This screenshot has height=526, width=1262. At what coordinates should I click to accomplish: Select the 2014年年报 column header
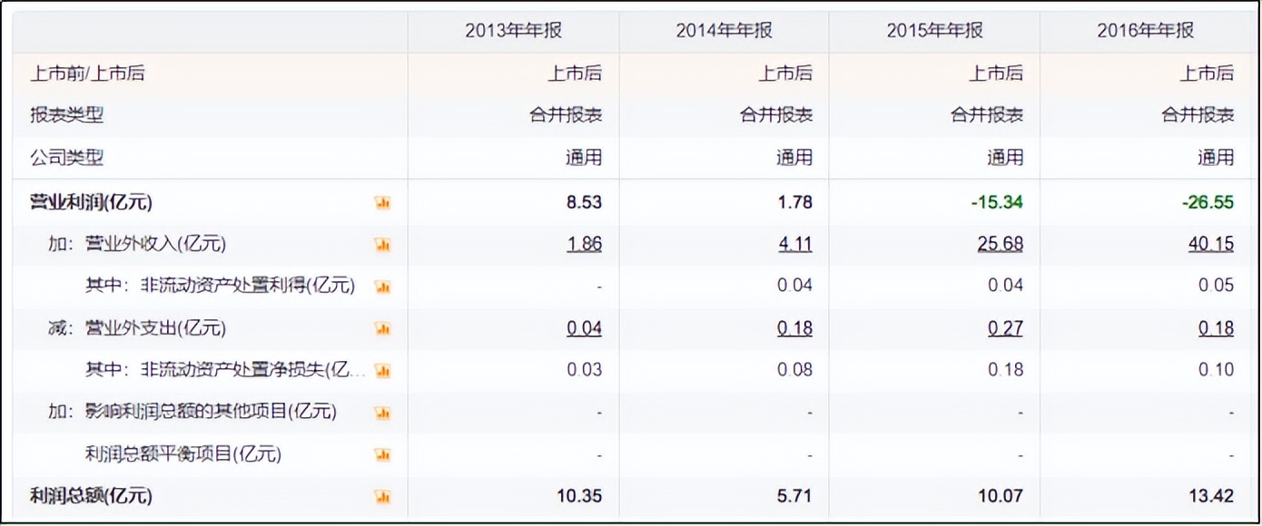point(725,31)
